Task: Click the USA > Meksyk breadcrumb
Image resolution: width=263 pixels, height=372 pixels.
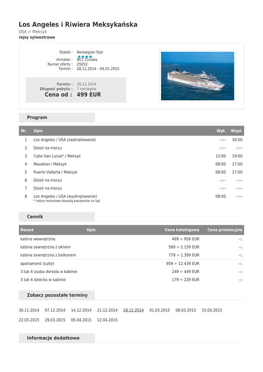Action: [x=33, y=32]
